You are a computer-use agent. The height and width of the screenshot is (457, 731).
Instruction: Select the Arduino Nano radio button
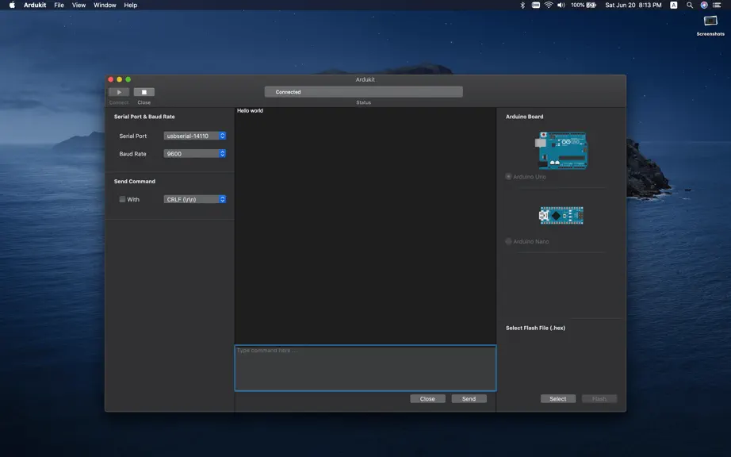coord(509,241)
